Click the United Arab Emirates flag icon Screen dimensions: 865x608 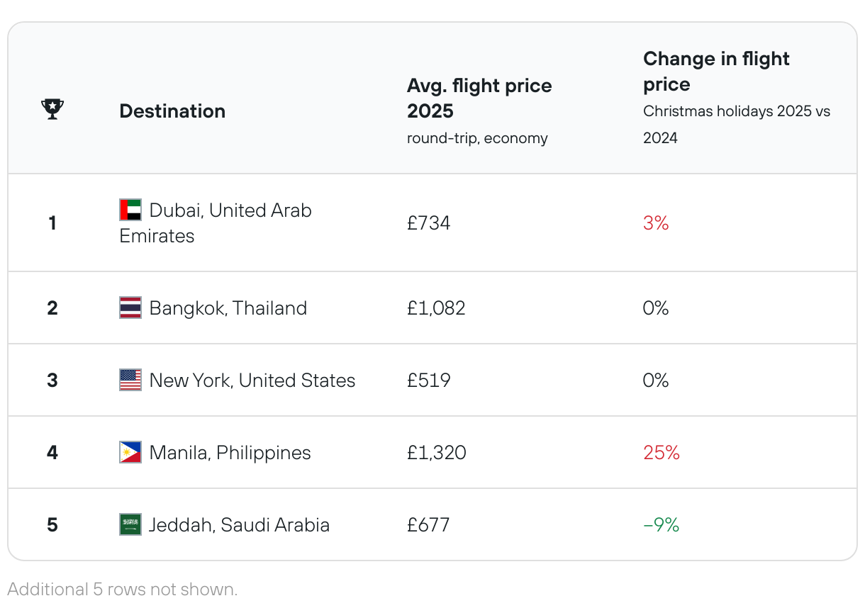[130, 210]
